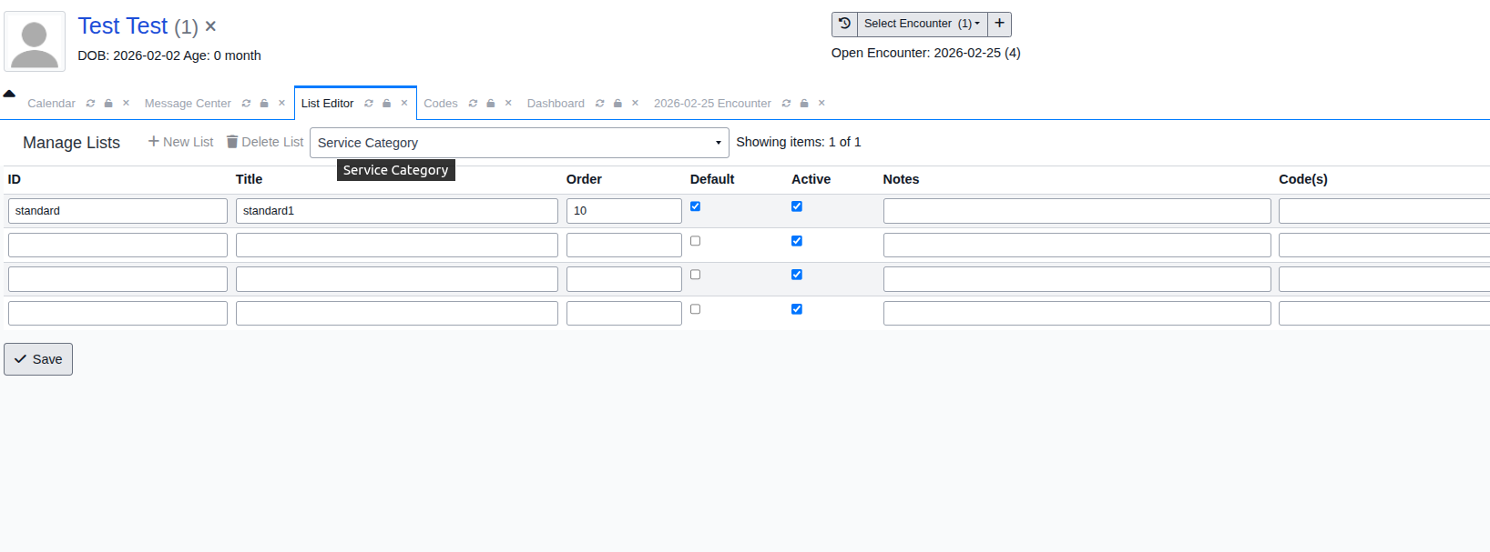This screenshot has width=1490, height=552.
Task: Click the New List button
Action: coord(180,142)
